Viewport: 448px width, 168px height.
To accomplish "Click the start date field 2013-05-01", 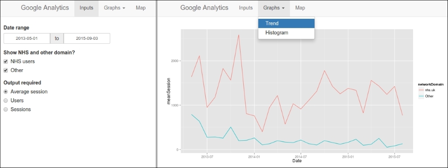I will tap(27, 38).
